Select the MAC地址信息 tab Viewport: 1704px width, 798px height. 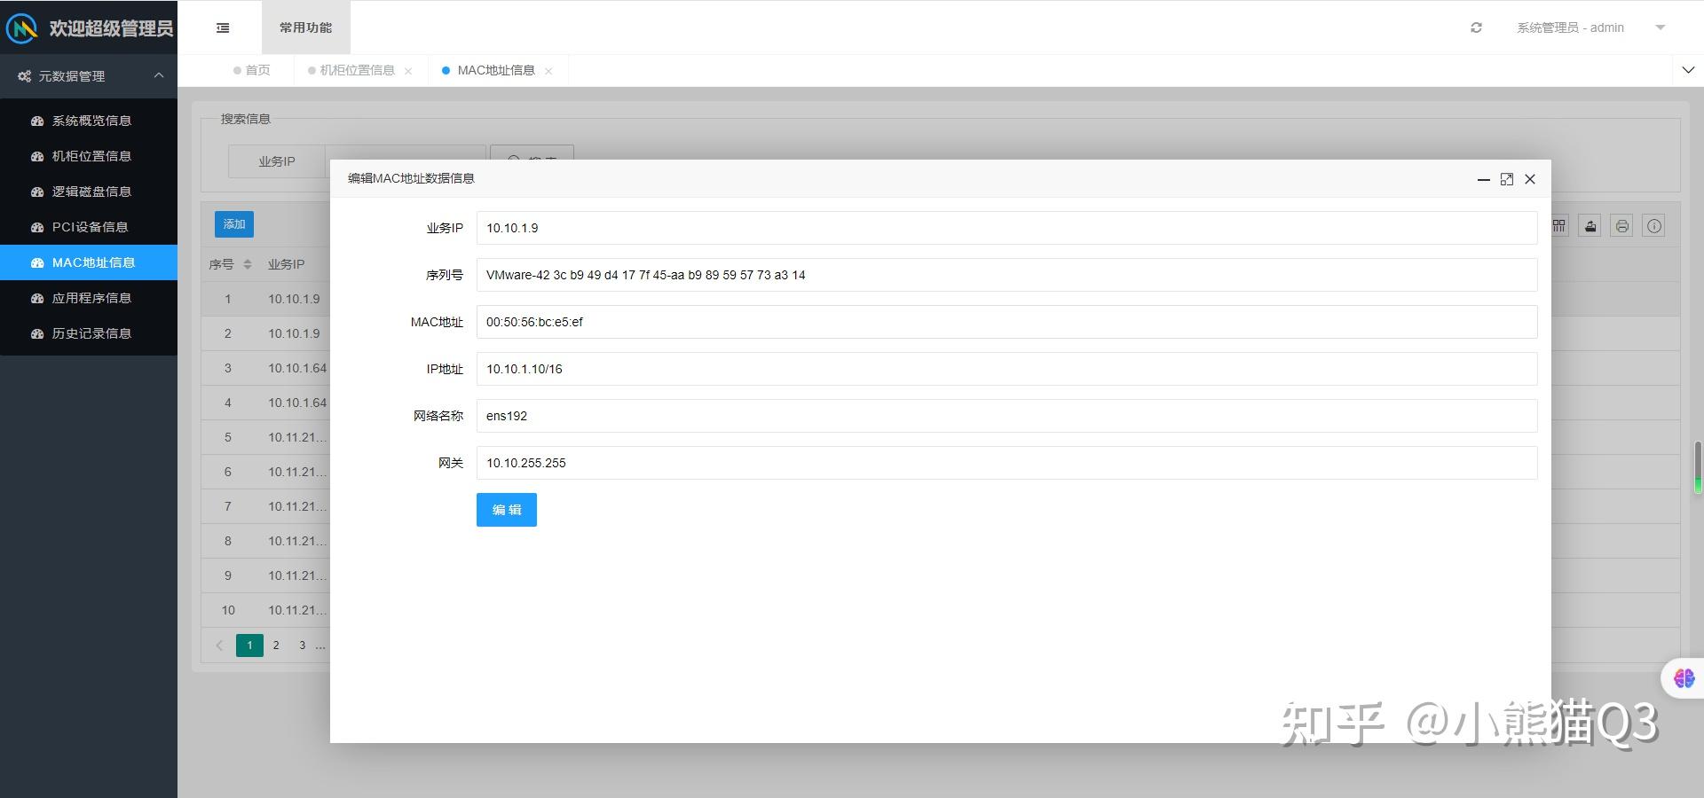coord(496,70)
